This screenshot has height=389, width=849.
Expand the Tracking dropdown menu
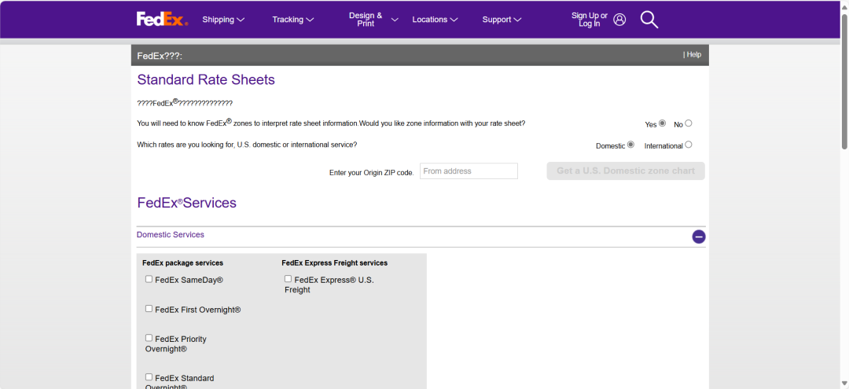tap(292, 20)
